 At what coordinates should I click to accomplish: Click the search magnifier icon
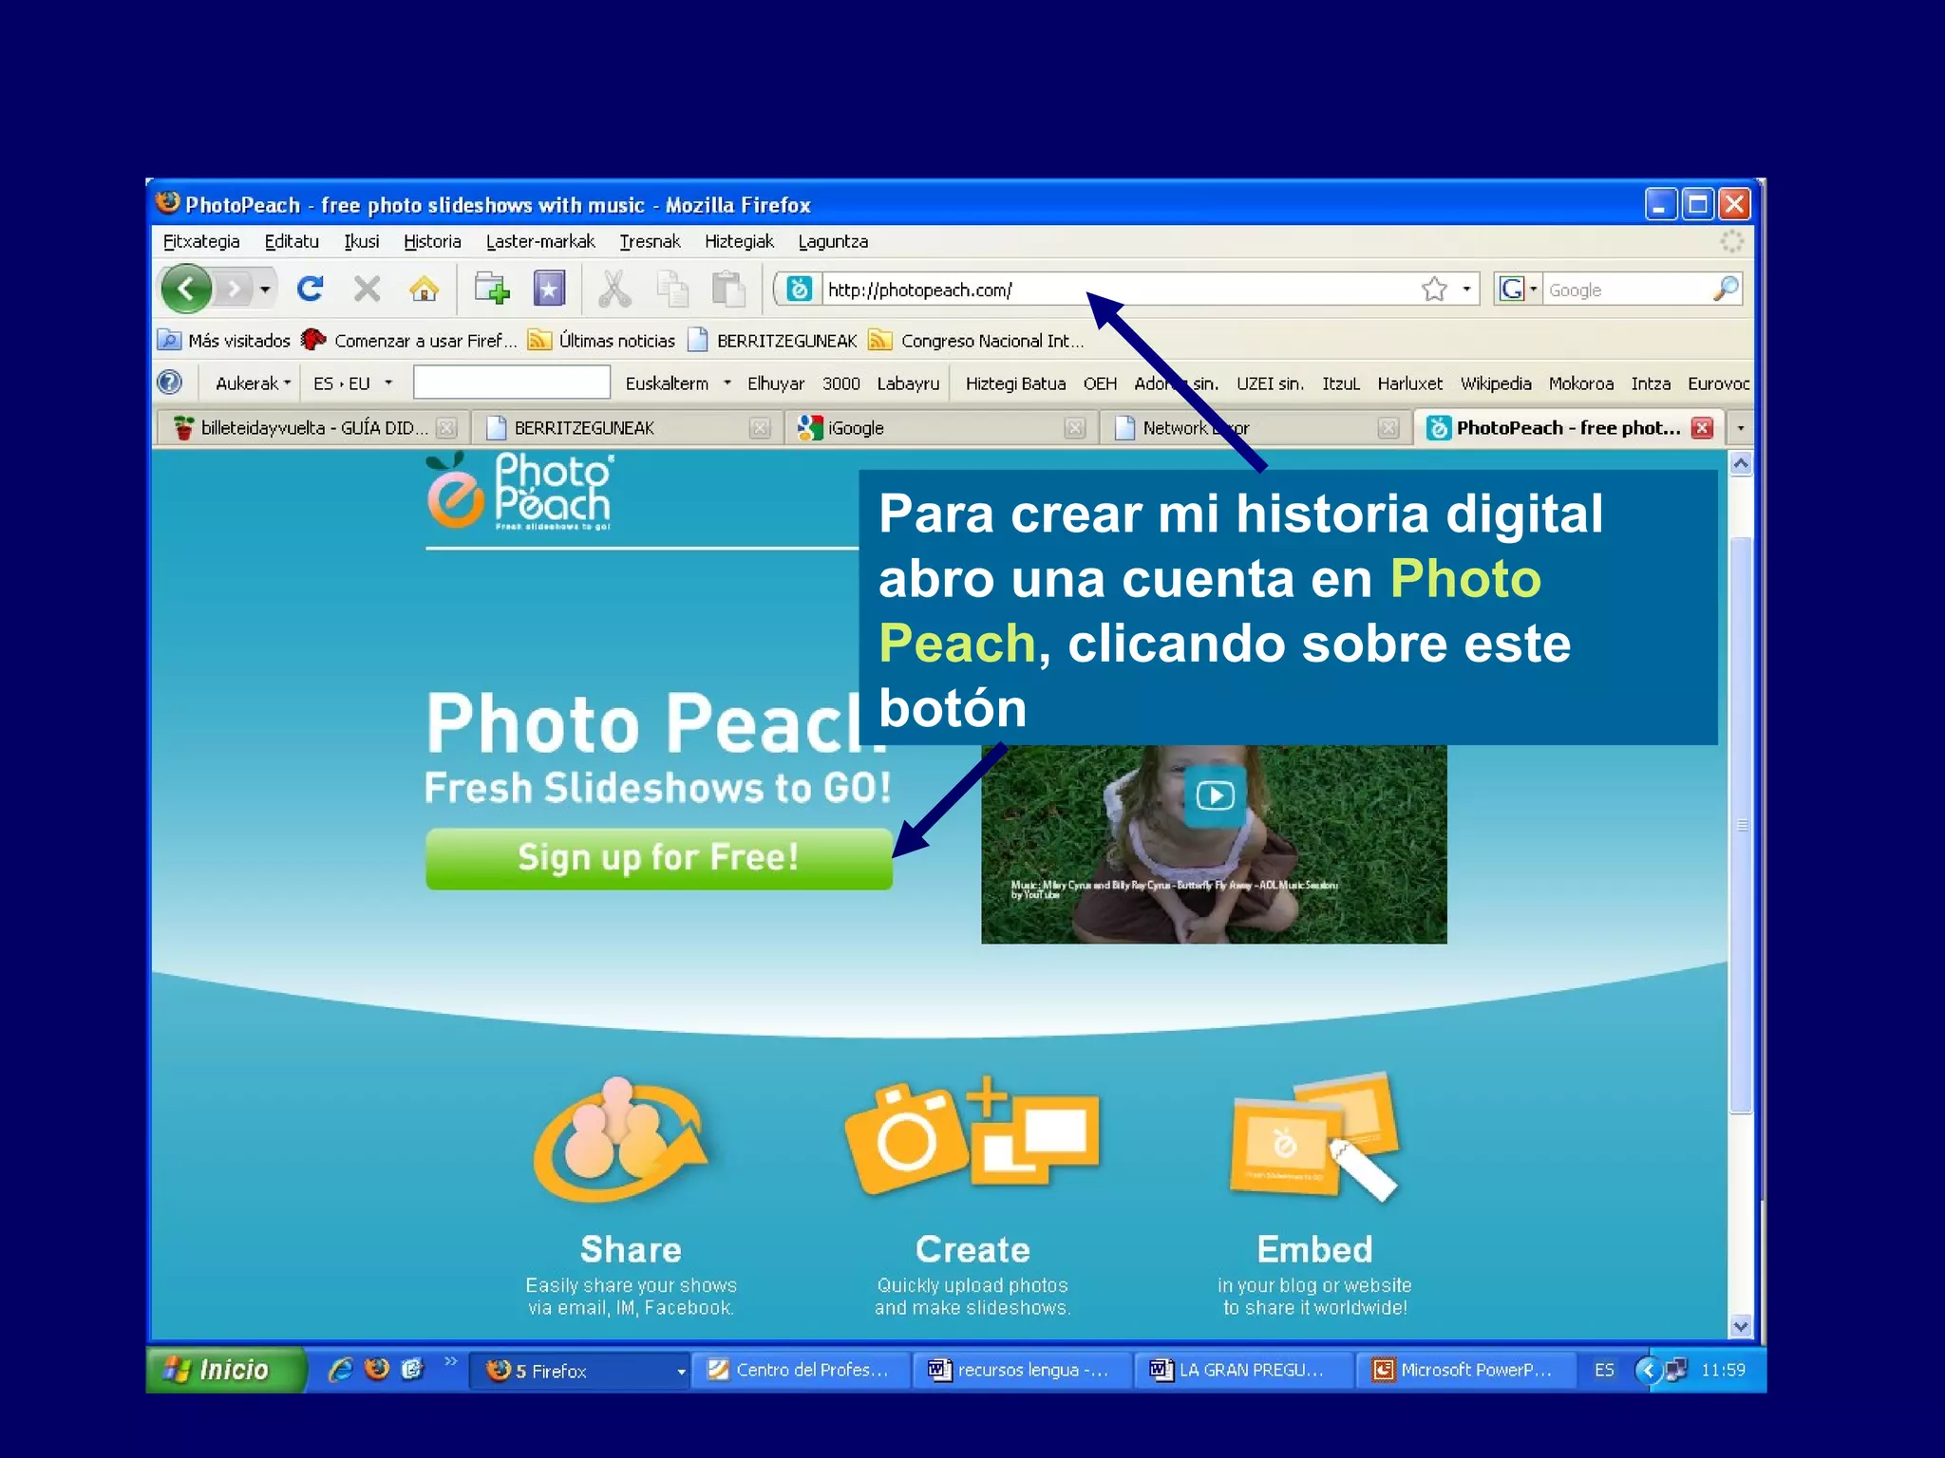tap(1726, 289)
